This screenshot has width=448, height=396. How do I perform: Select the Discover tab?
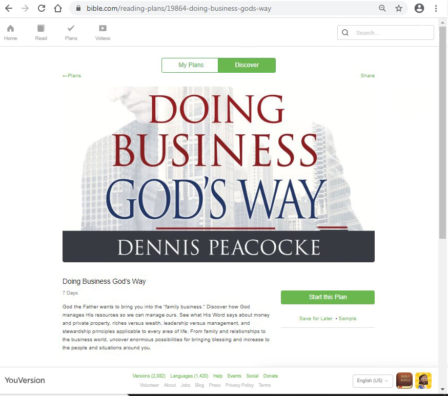coord(247,65)
